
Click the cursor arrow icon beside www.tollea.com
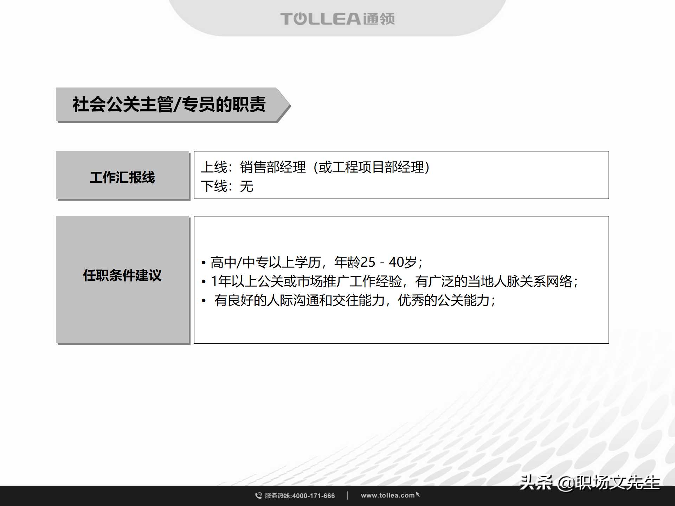(418, 495)
